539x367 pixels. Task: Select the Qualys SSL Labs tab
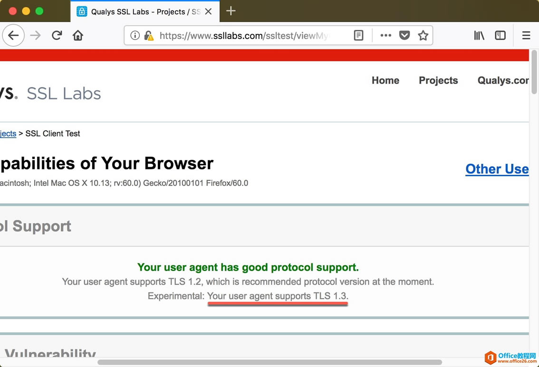click(145, 11)
